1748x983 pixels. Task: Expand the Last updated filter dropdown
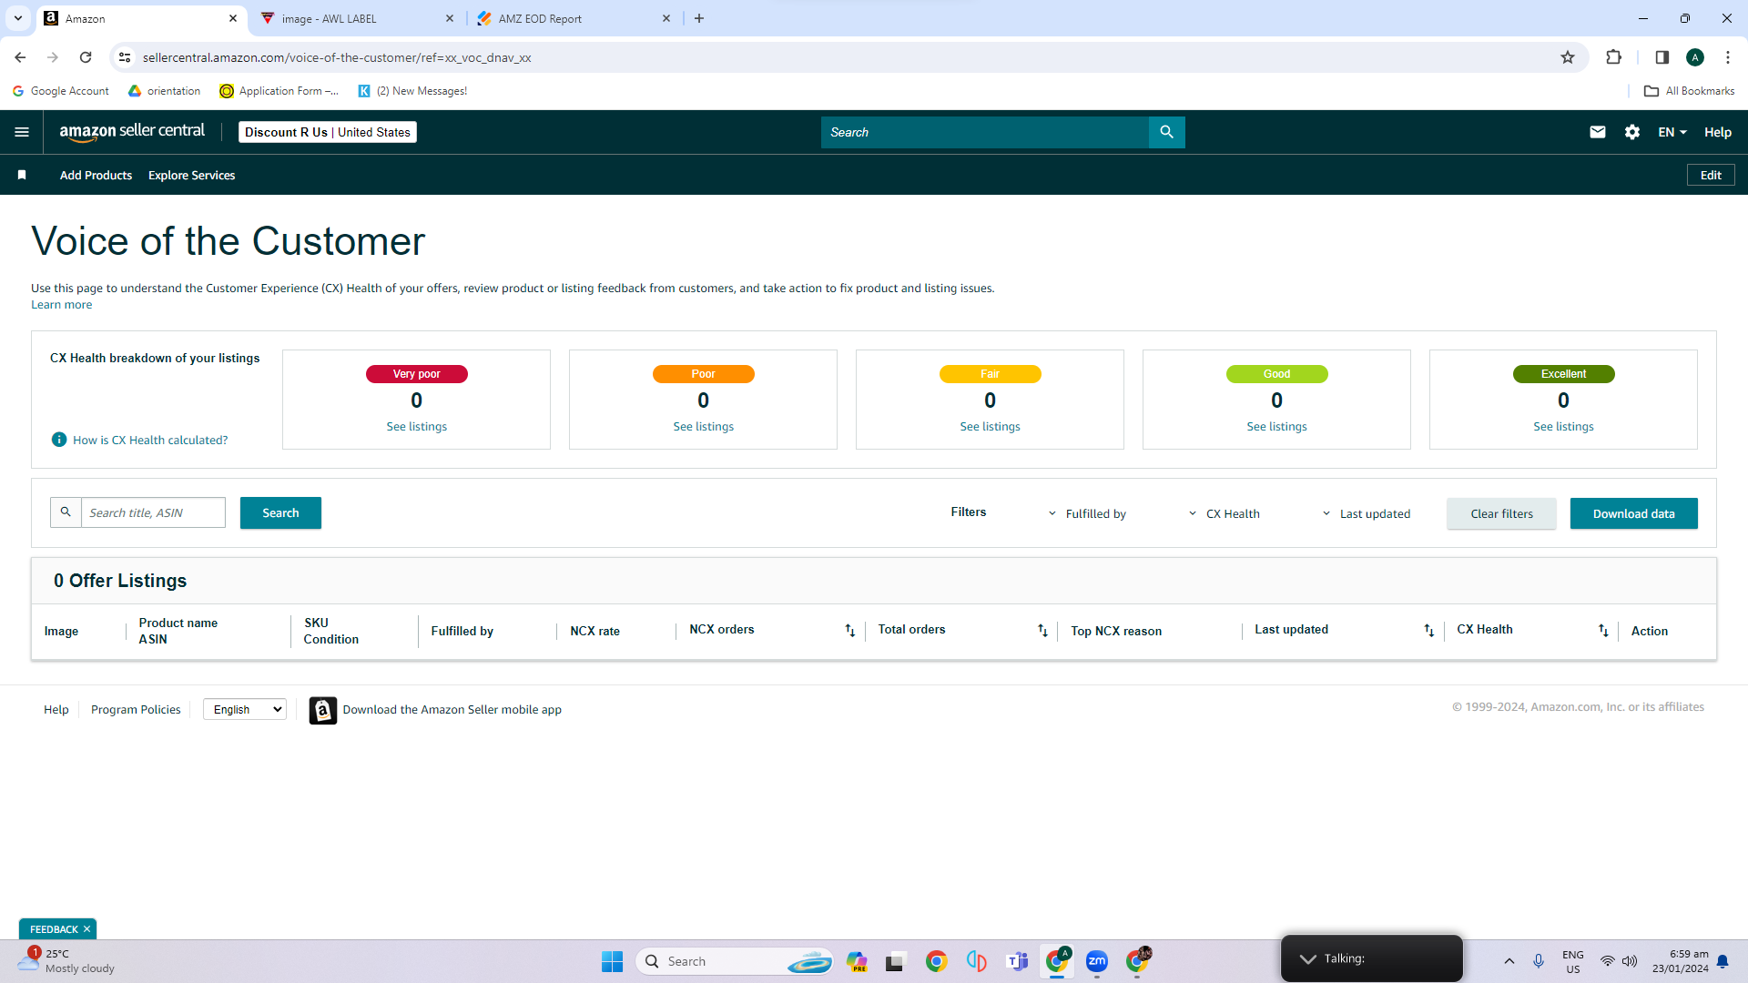(x=1367, y=513)
